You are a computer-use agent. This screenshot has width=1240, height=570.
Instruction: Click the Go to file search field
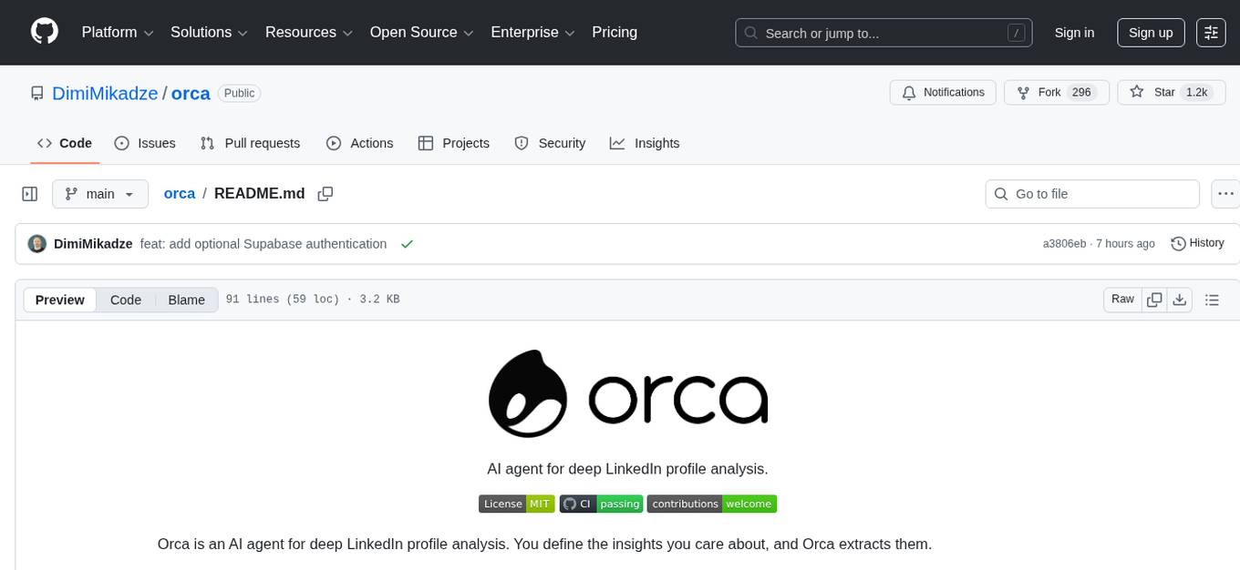point(1091,193)
